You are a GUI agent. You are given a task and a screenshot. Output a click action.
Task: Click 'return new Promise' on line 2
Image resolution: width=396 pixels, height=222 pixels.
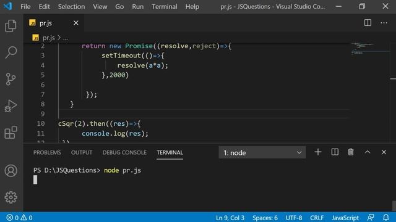pos(117,46)
